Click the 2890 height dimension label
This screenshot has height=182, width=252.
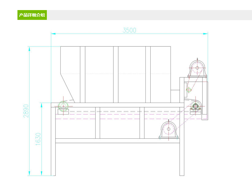[26, 111]
